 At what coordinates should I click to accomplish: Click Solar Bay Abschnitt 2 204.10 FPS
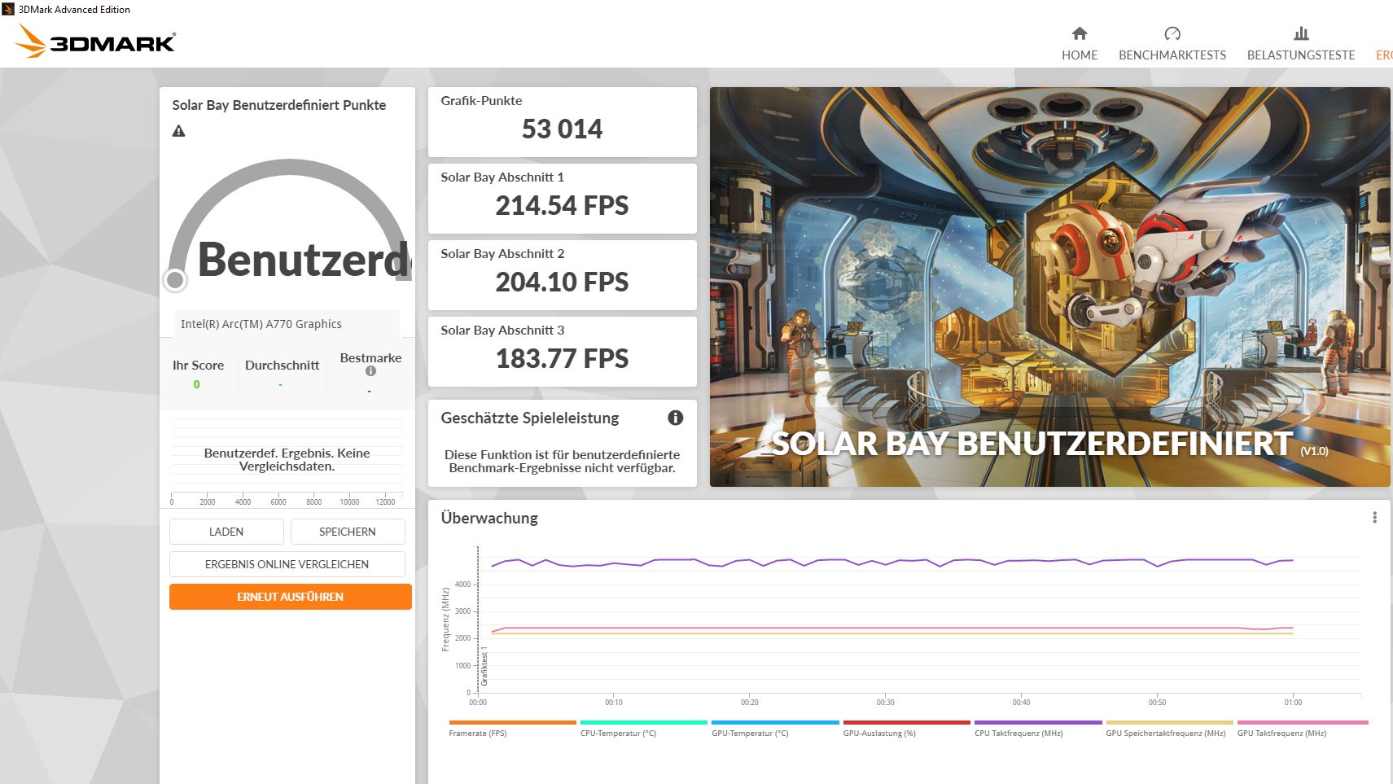pos(563,274)
